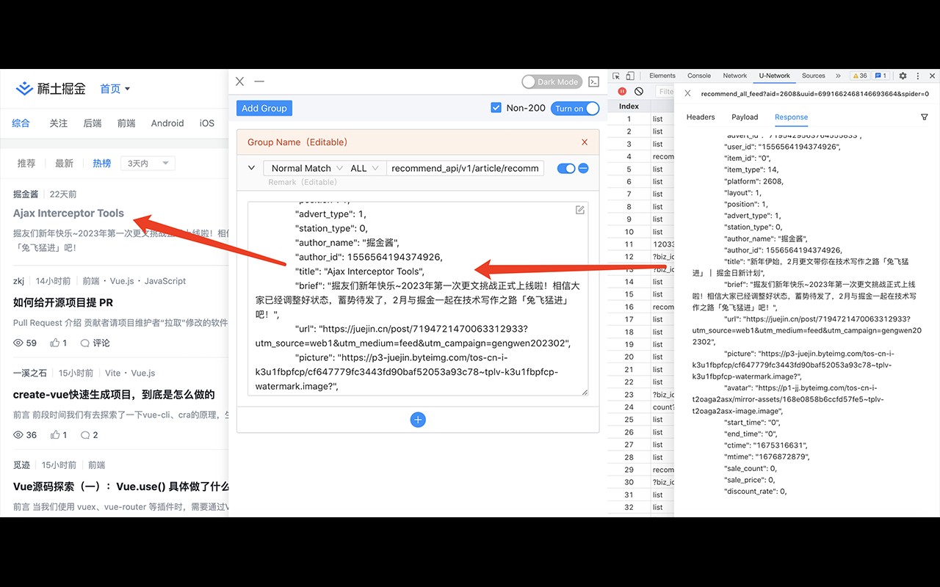940x587 pixels.
Task: Collapse the rule with chevron arrow
Action: 251,168
